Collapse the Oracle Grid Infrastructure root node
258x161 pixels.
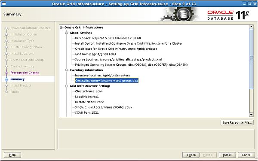[x=61, y=27]
